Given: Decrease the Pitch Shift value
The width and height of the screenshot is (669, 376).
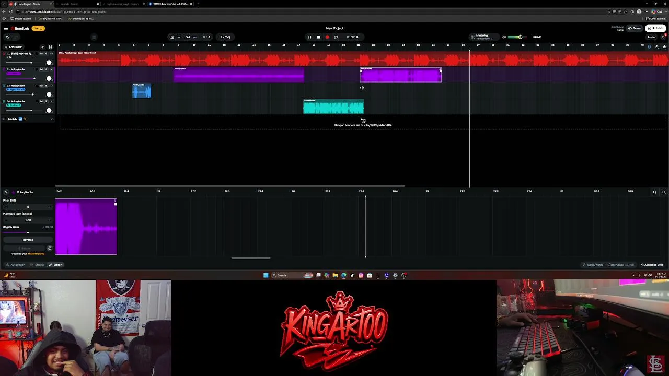Looking at the screenshot, I should pos(6,207).
